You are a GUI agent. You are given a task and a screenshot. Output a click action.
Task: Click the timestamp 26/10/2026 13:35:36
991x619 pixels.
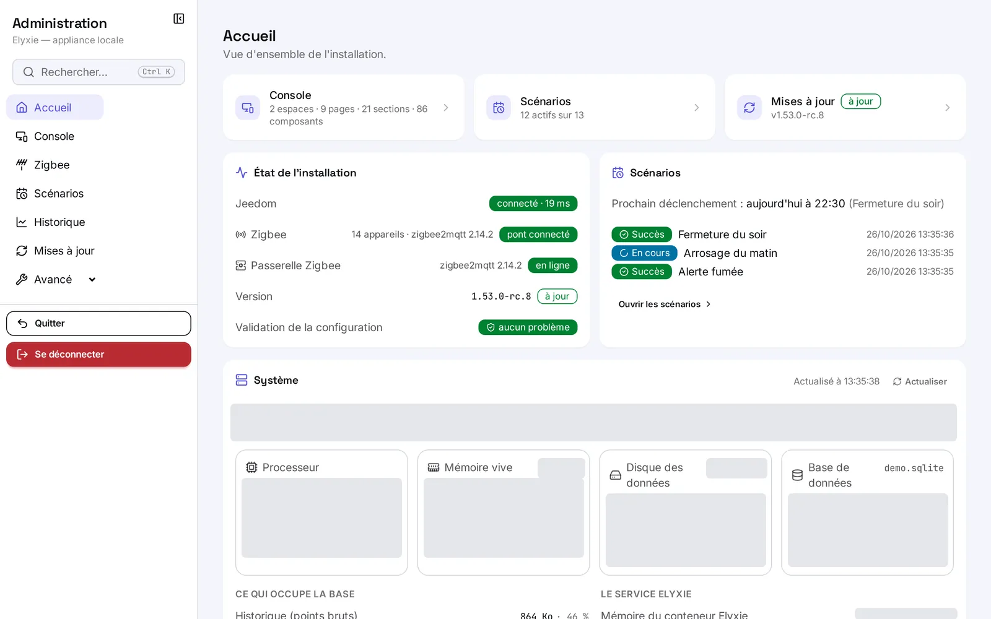[x=910, y=235]
